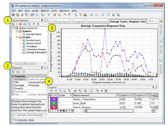Image resolution: width=168 pixels, height=126 pixels.
Task: Click the rename item icon in Session Explorer
Action: (x=25, y=24)
